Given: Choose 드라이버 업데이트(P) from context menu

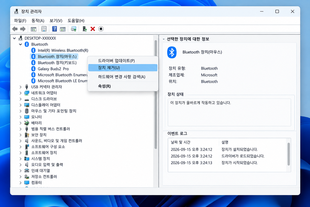Looking at the screenshot, I should pos(123,61).
